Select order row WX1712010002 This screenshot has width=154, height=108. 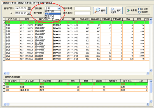[x=76, y=59]
